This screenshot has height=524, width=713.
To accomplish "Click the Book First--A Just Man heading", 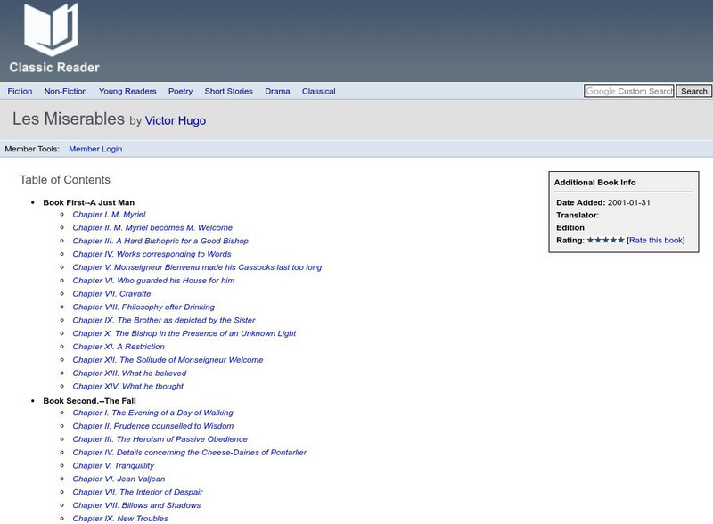I will tap(88, 202).
